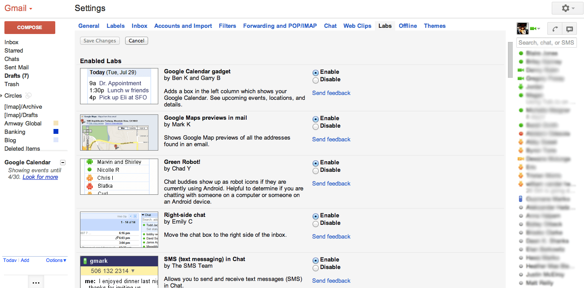Open the Accounts and Import tab
Screen dimensions: 584x288
click(x=183, y=26)
